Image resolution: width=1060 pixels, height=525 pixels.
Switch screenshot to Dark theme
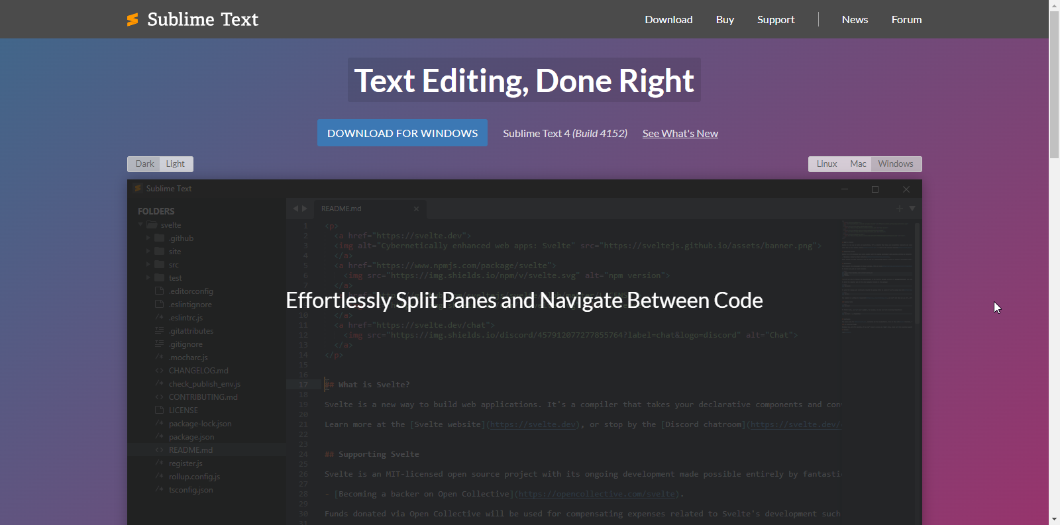144,164
